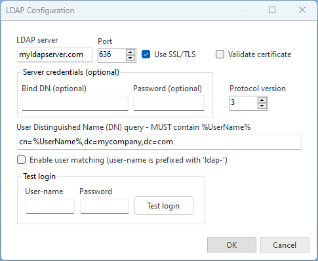Viewport: 318px width, 261px height.
Task: Click the Test login Password field
Action: (104, 206)
